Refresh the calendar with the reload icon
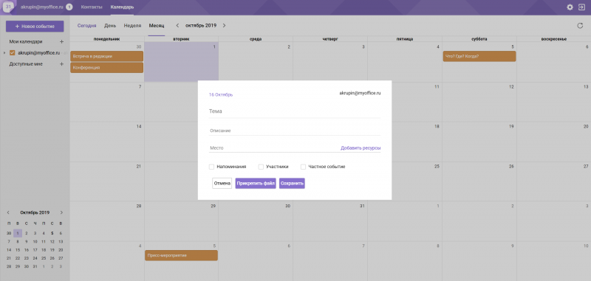Image resolution: width=591 pixels, height=281 pixels. [x=580, y=26]
